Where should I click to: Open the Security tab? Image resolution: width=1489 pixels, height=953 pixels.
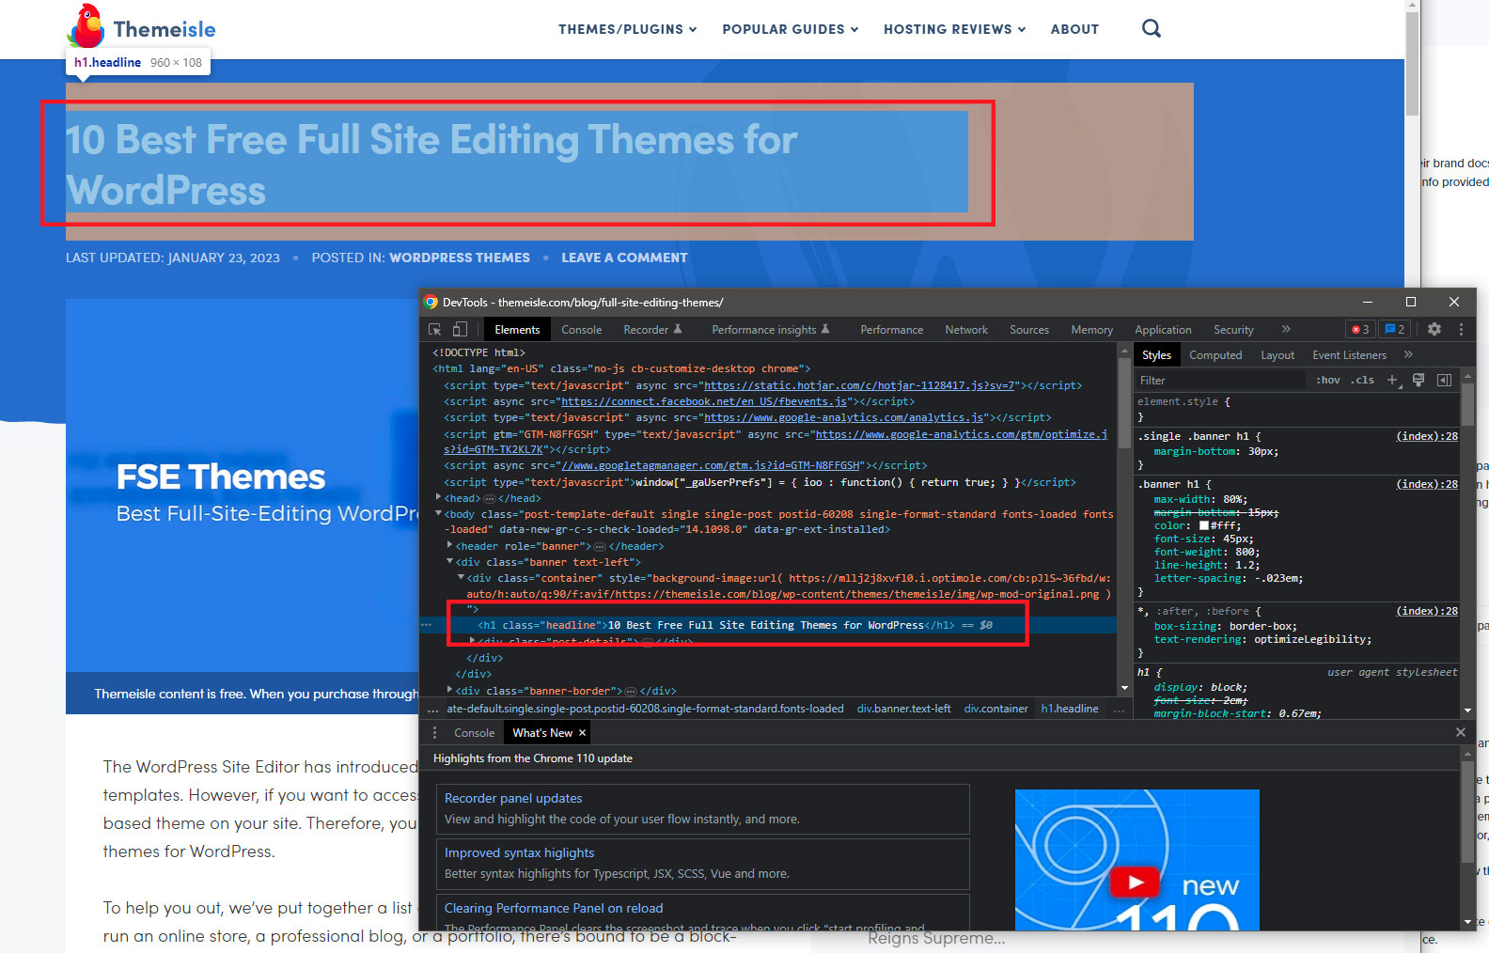click(1233, 330)
